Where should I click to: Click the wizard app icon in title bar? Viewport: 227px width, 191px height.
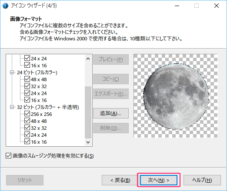point(5,6)
